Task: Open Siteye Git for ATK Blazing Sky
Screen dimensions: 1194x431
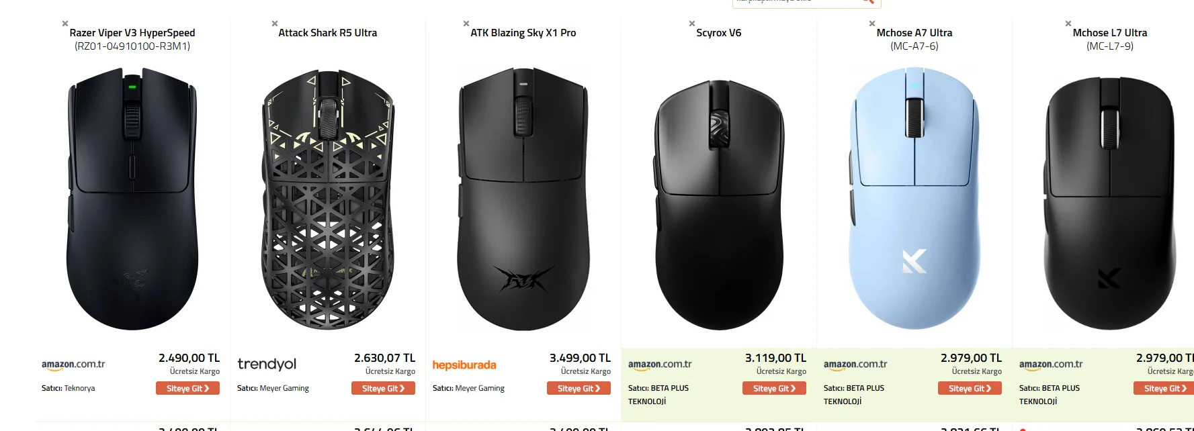Action: [x=579, y=388]
